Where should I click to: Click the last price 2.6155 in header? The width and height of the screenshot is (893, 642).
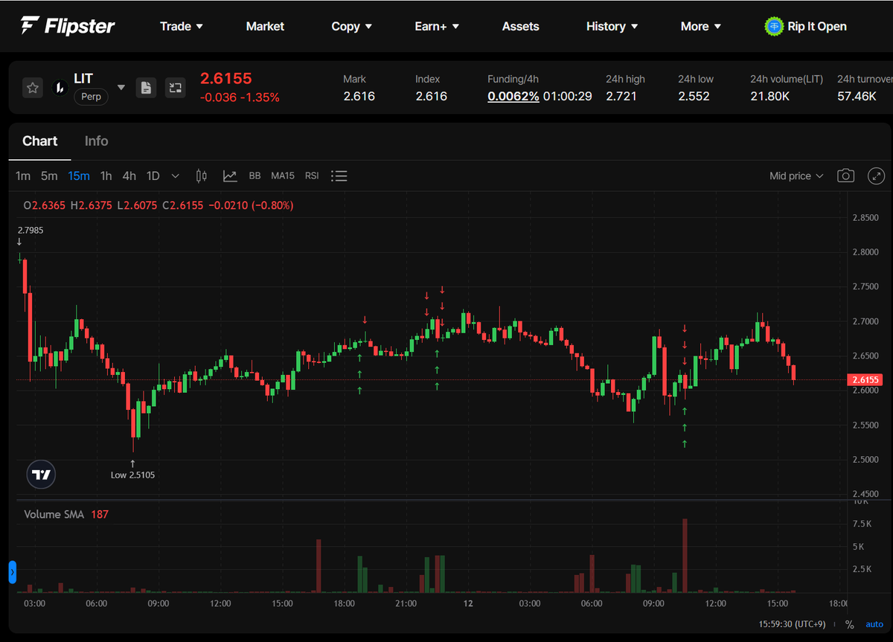click(226, 78)
